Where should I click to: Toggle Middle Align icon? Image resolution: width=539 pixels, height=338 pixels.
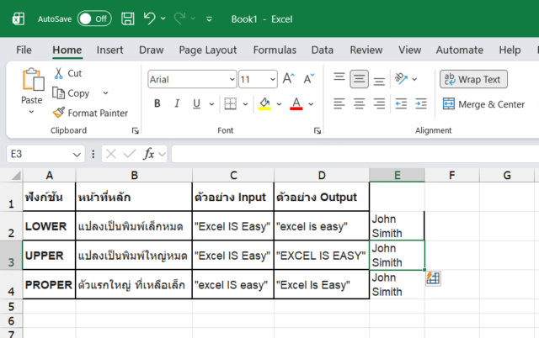[x=360, y=79]
